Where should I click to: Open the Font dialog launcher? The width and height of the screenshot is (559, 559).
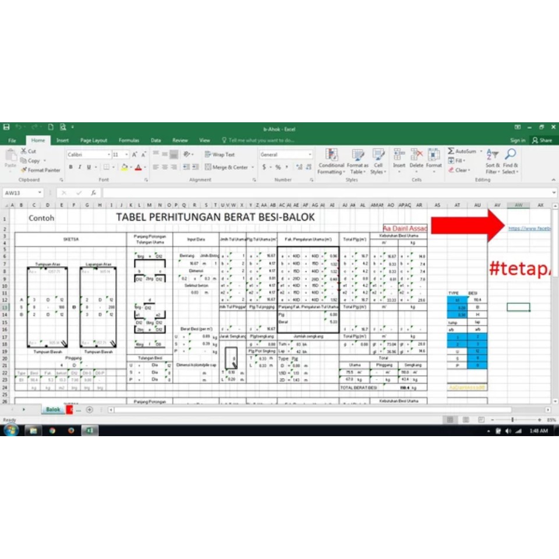tap(146, 180)
